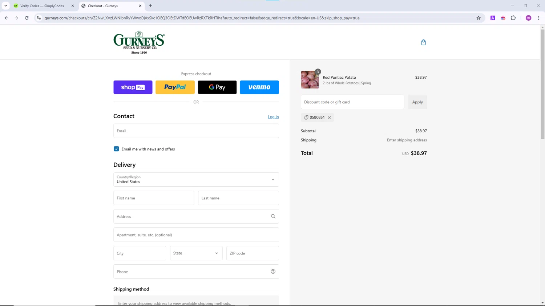The image size is (545, 306).
Task: Click the Red Pontiac Potato product name
Action: (x=339, y=77)
